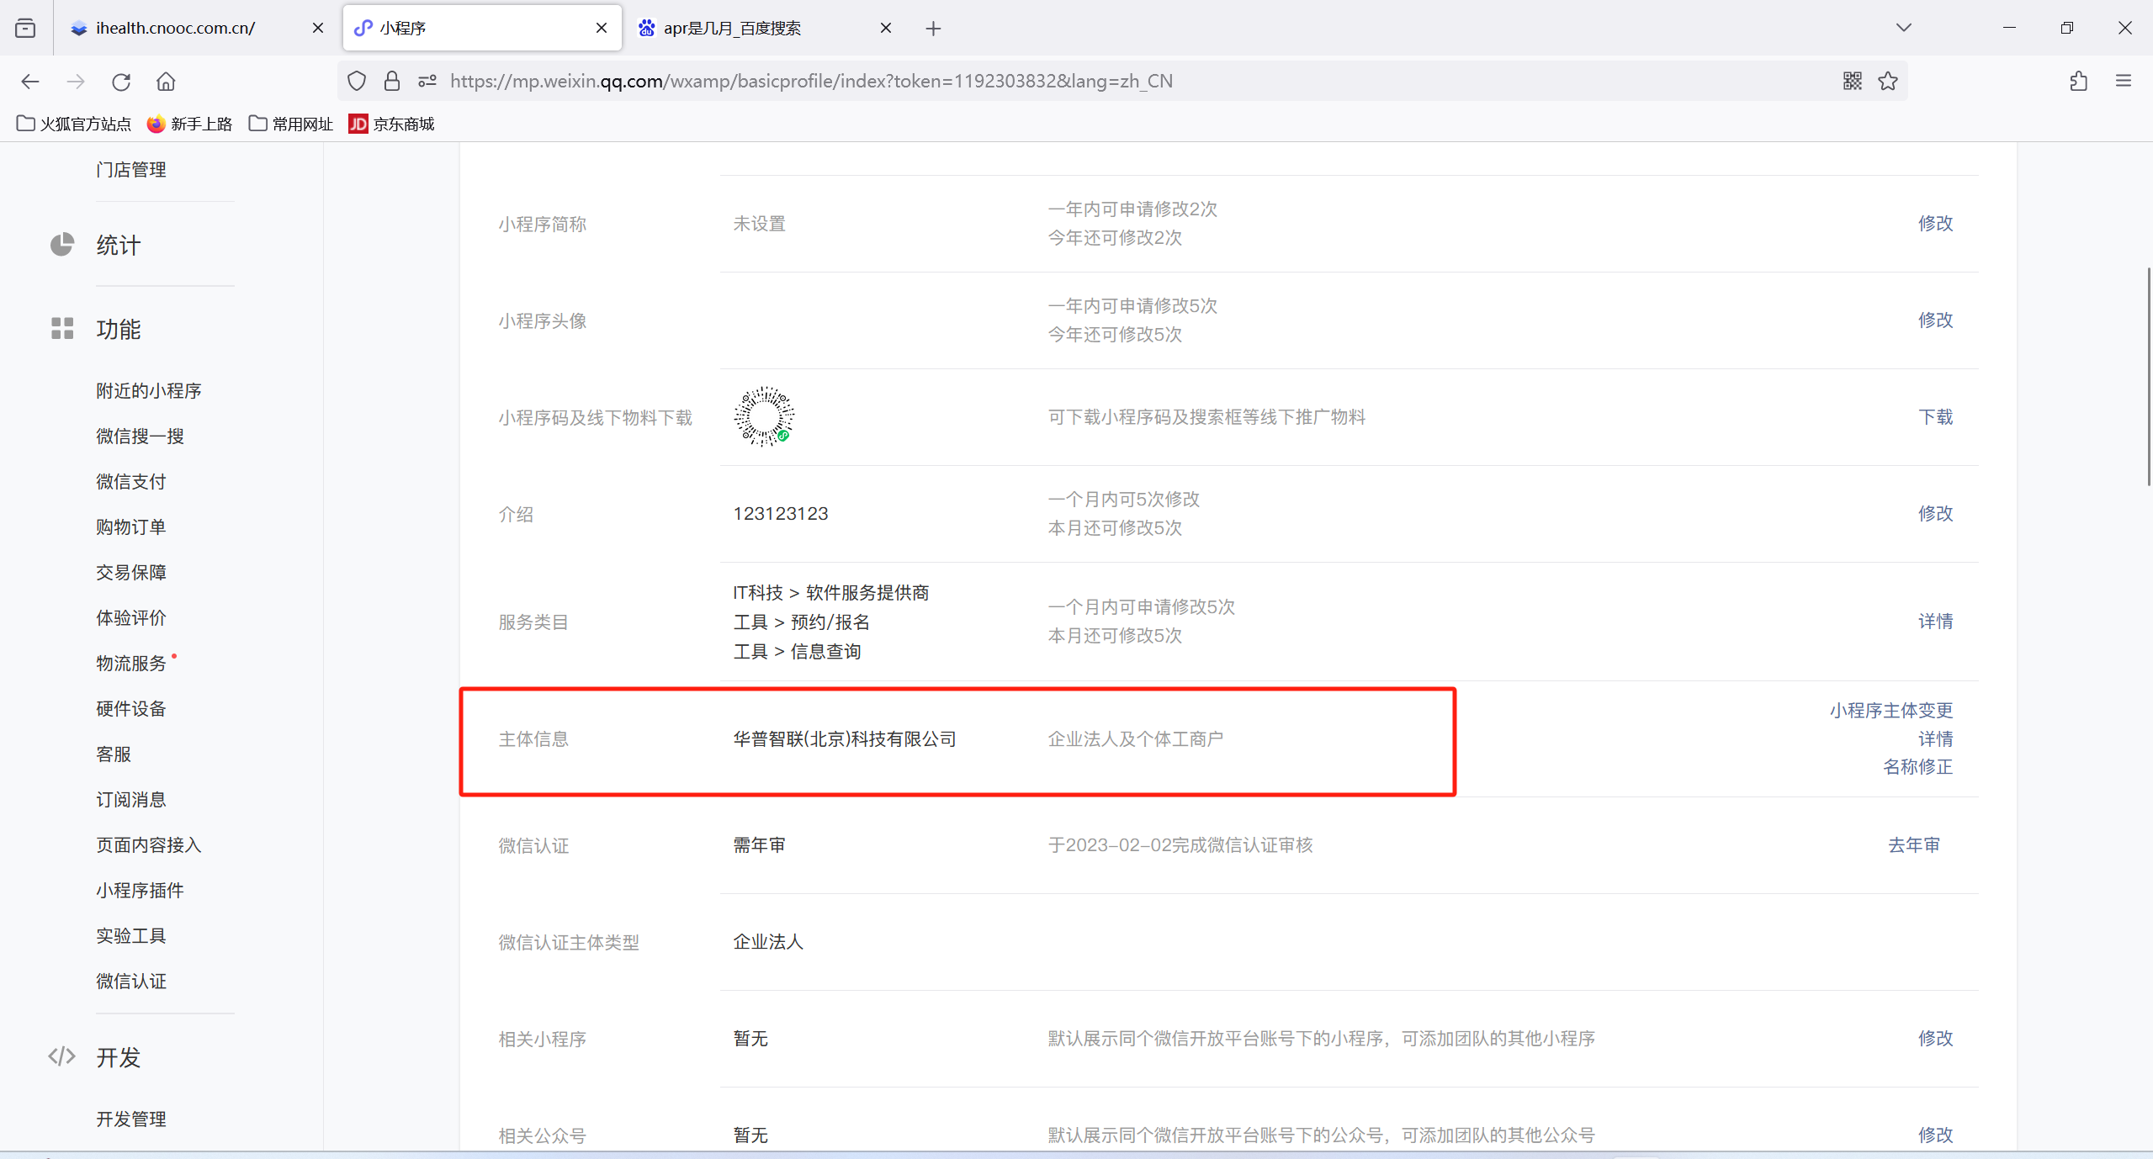Click the QR code icon in address bar

[x=1852, y=81]
